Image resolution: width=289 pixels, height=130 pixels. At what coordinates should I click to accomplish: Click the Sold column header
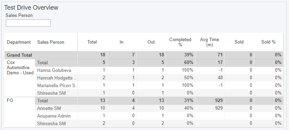tap(239, 42)
